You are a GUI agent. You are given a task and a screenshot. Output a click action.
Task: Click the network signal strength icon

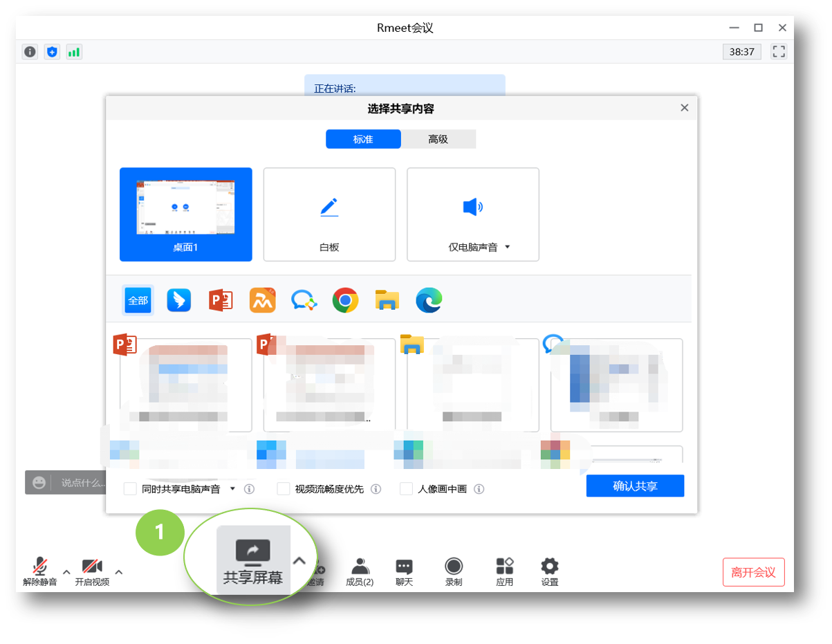[x=74, y=52]
